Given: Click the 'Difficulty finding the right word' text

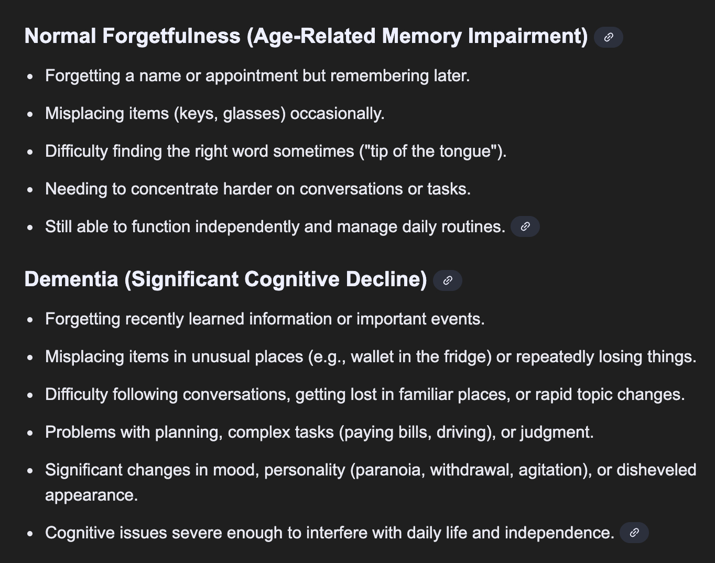Looking at the screenshot, I should pyautogui.click(x=157, y=151).
